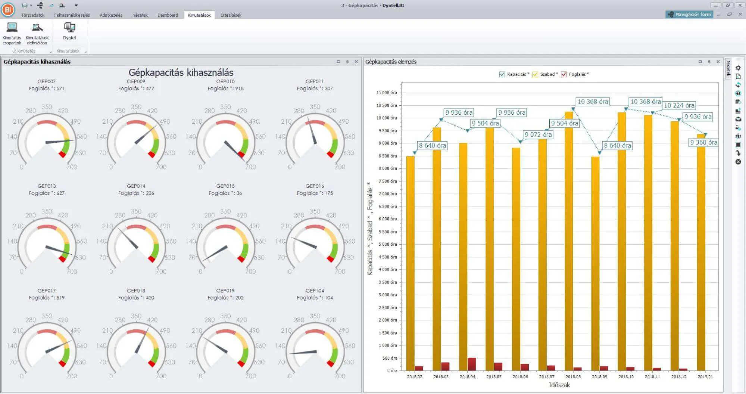Open the globe dropdown arrow in title bar

31,5
